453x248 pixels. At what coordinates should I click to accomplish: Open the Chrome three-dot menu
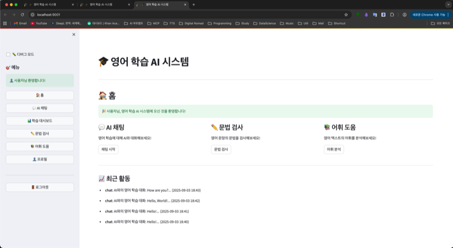point(448,14)
